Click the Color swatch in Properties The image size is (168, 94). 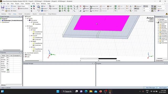8,70
